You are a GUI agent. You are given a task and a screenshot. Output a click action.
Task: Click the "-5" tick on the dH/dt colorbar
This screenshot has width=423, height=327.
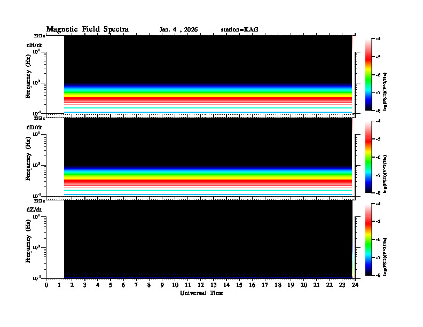pyautogui.click(x=379, y=57)
